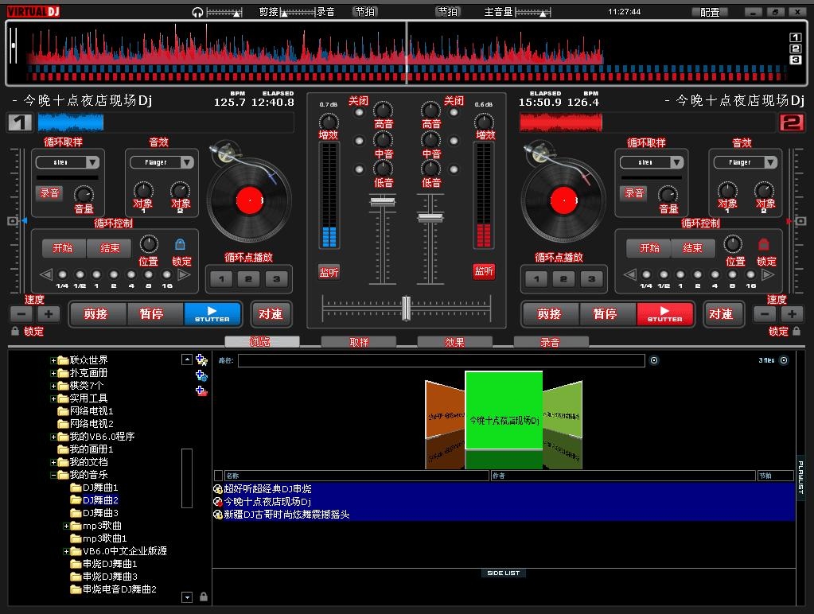Expand the 我的VB6.0程序 folder
Screen dimensions: 814x614
click(53, 437)
